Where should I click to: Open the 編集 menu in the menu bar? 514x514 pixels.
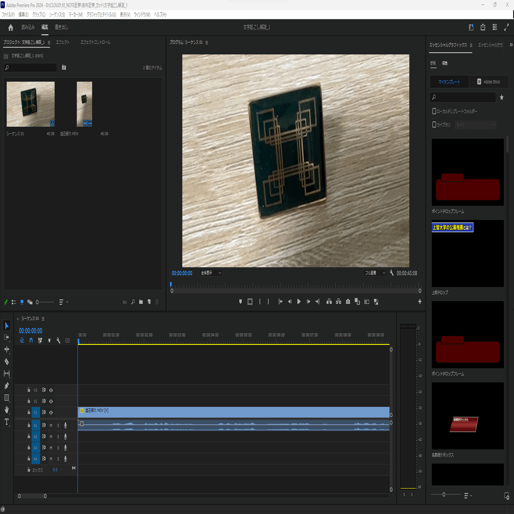point(25,14)
